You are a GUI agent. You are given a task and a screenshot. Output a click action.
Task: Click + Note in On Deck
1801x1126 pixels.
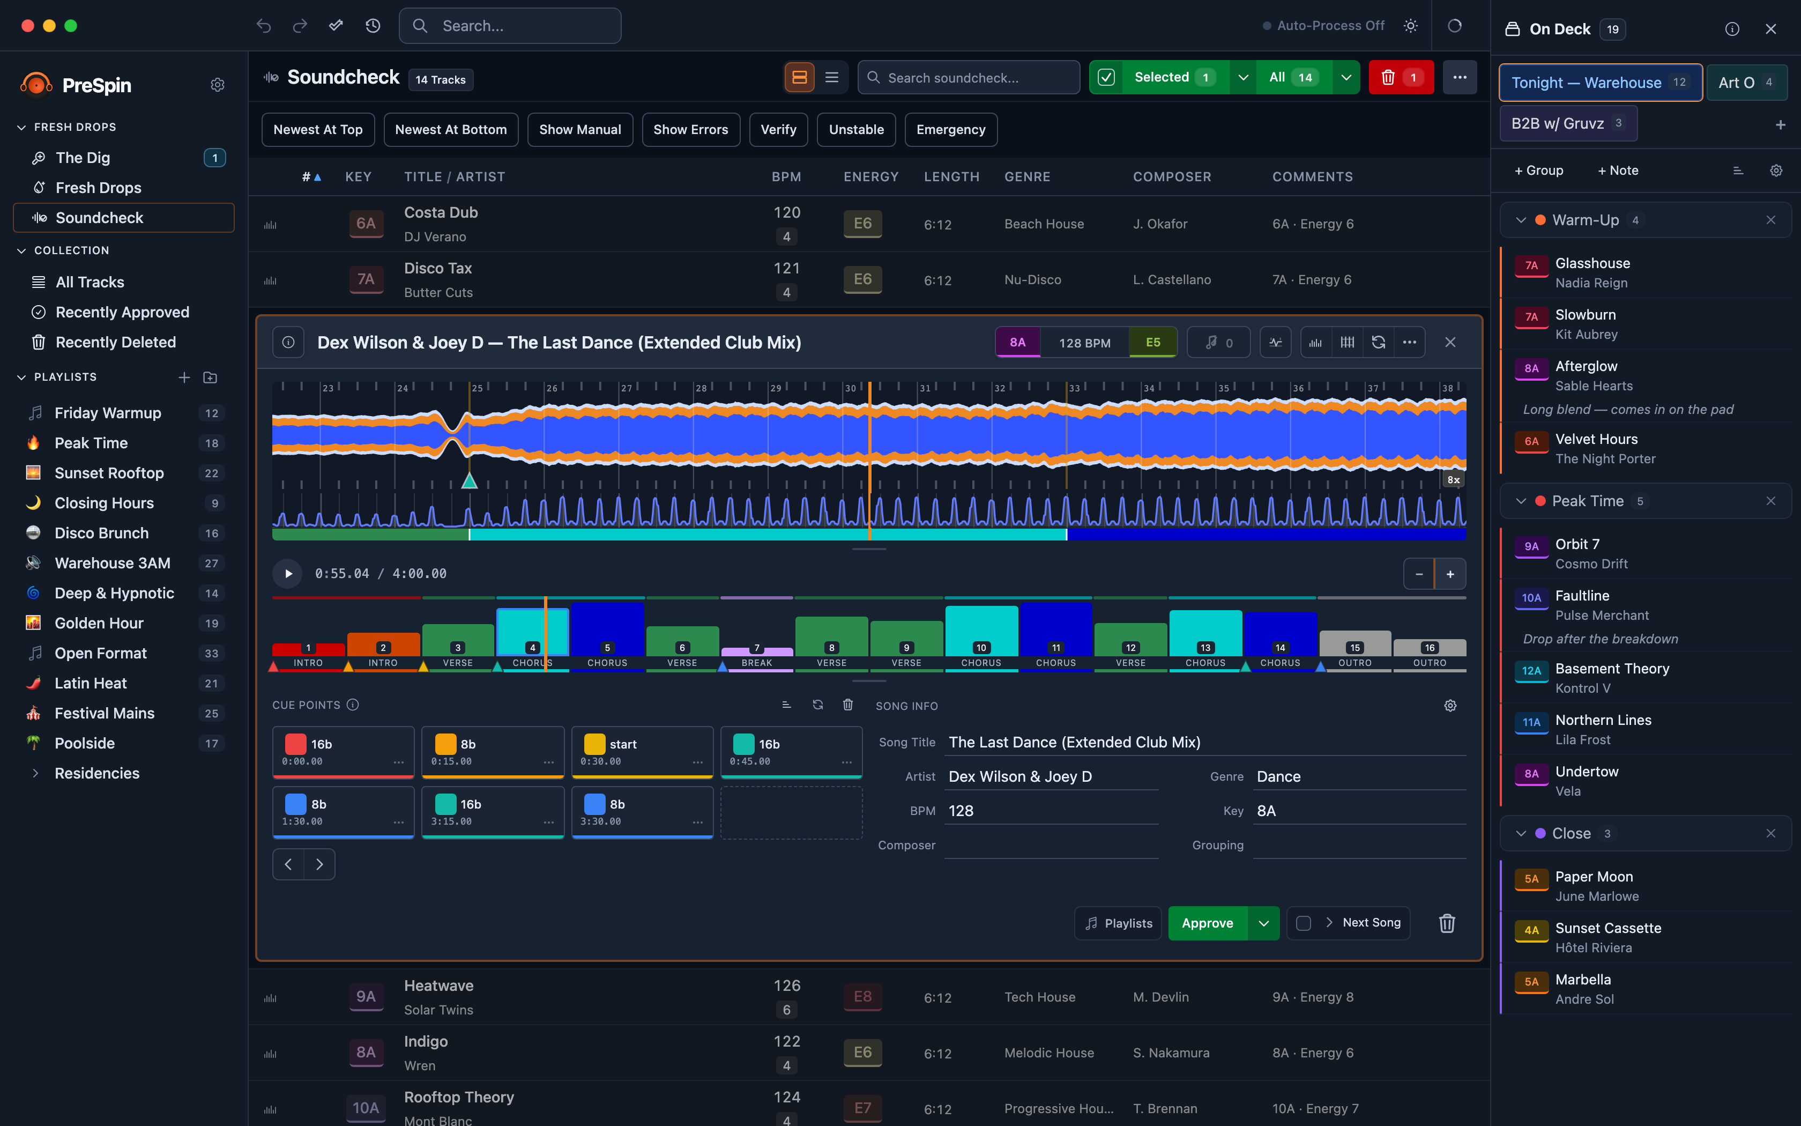point(1618,171)
